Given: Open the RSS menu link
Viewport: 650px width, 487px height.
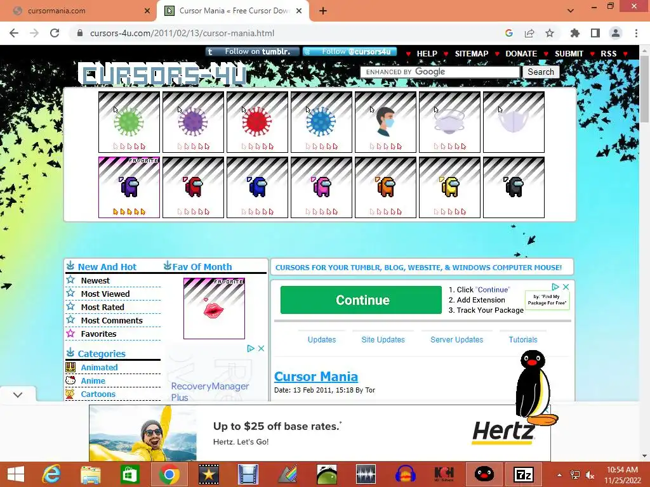Looking at the screenshot, I should pos(609,54).
